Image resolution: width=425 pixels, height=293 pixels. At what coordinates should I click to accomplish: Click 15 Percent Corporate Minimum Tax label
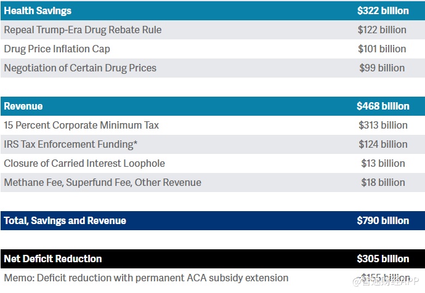(81, 125)
